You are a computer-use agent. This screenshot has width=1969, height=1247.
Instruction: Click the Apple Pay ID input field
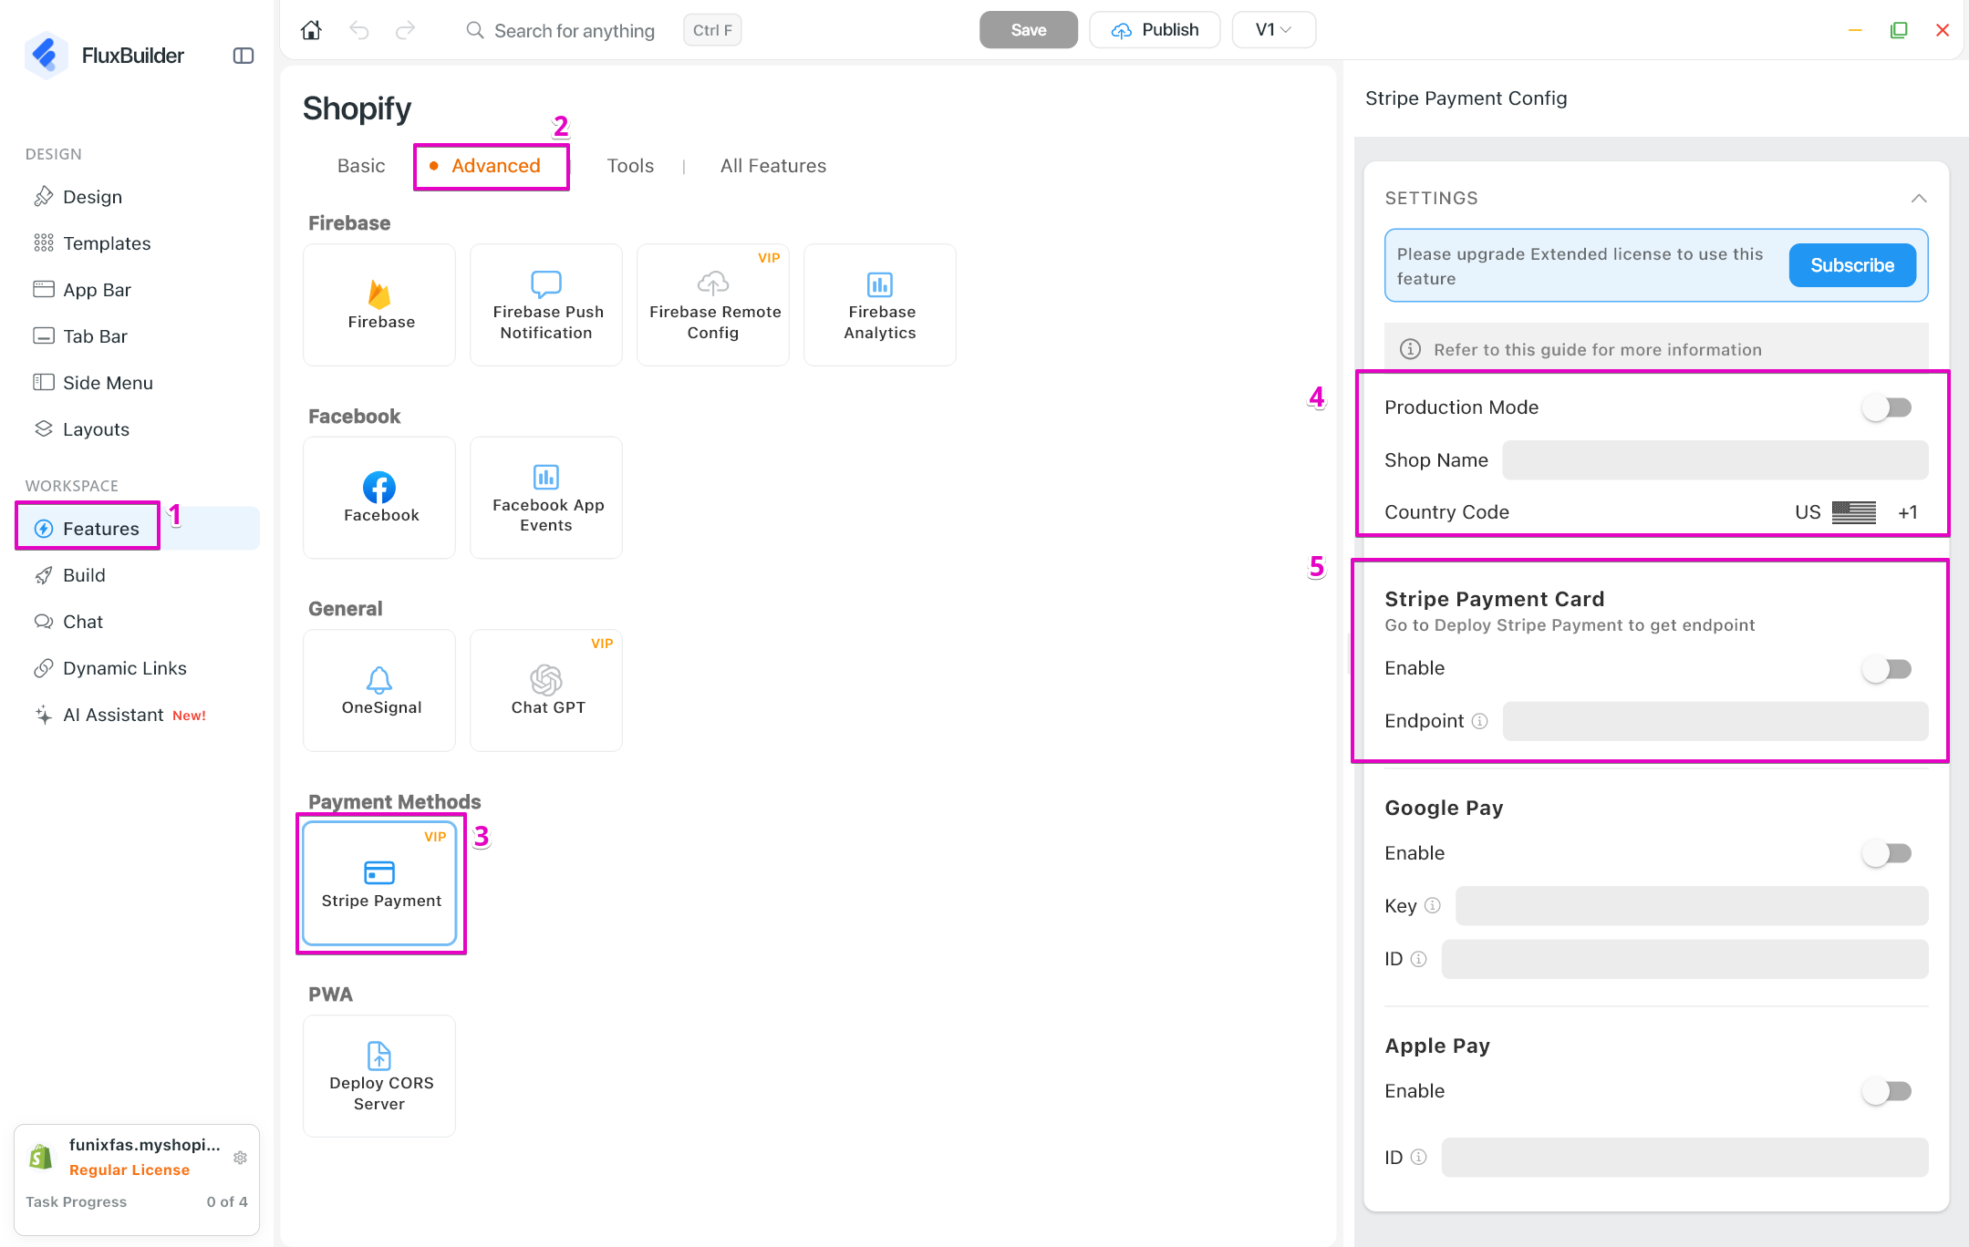click(x=1684, y=1158)
